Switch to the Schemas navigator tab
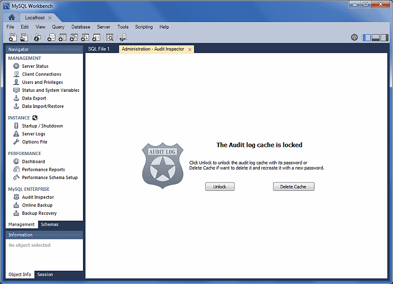This screenshot has width=393, height=284. pyautogui.click(x=50, y=225)
